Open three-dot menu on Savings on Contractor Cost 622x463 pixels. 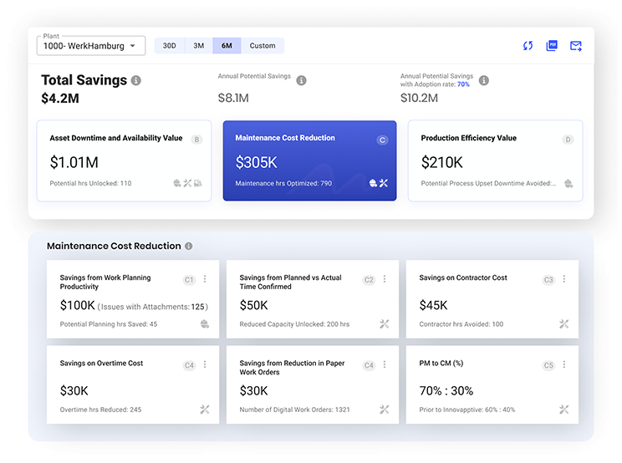pyautogui.click(x=564, y=279)
